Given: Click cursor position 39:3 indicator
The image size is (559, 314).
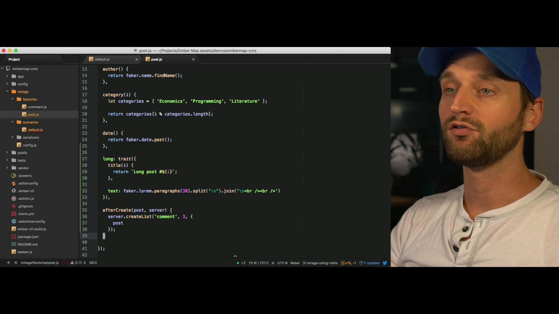Looking at the screenshot, I should click(93, 263).
